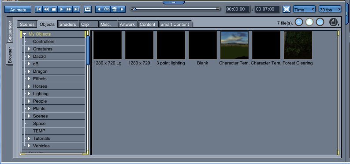This screenshot has height=164, width=350.
Task: Go to next keyframe arrow
Action: coord(122,9)
